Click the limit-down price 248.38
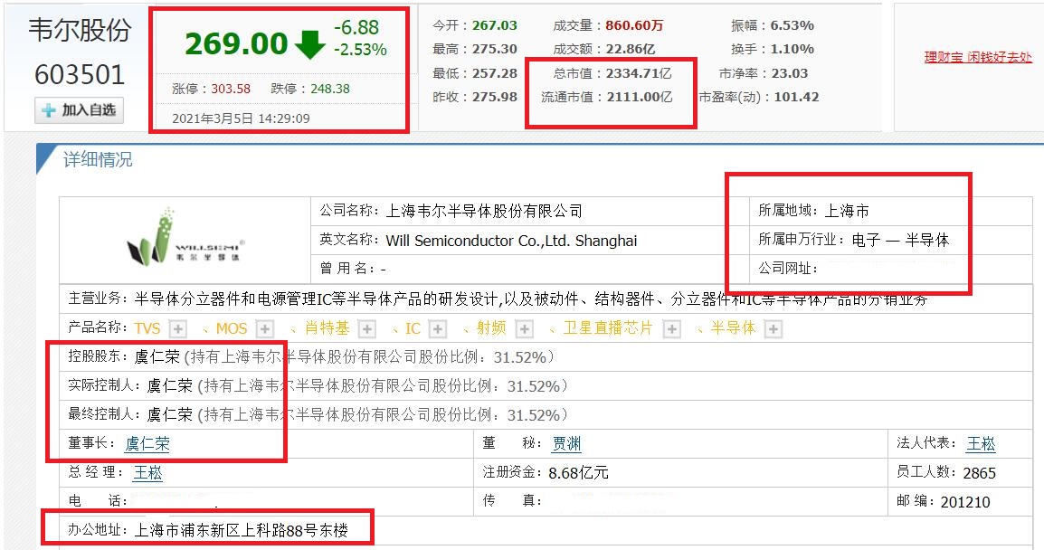Image resolution: width=1044 pixels, height=550 pixels. [x=330, y=89]
